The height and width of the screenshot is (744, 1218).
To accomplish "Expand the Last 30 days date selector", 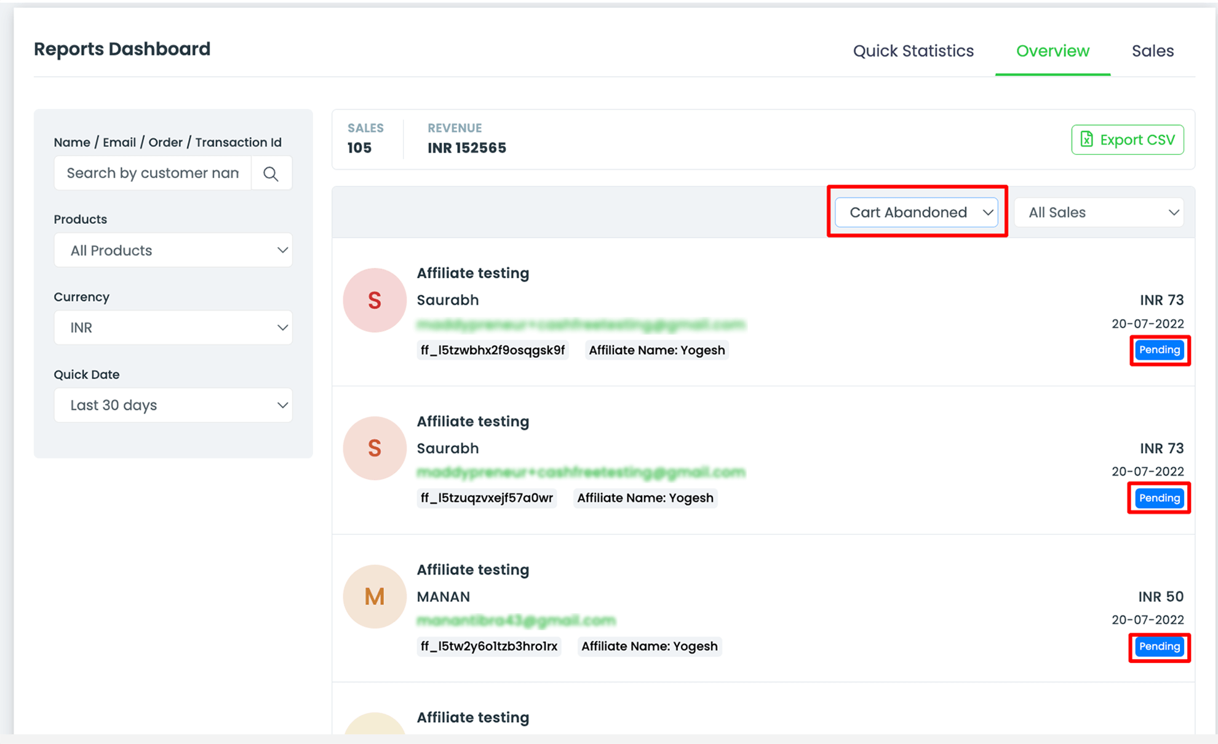I will click(173, 405).
